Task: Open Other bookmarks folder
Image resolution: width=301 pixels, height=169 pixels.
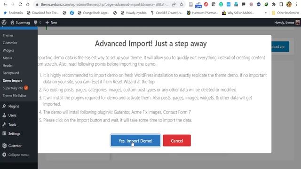Action: pos(285,13)
